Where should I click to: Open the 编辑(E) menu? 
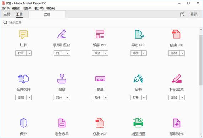click(16, 9)
